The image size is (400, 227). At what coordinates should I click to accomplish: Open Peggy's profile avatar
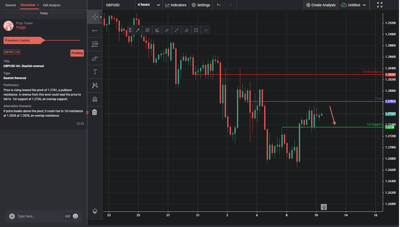(x=8, y=25)
